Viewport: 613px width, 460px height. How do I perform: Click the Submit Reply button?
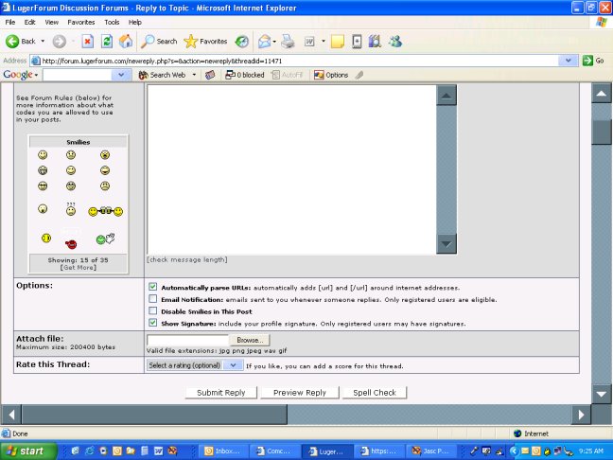219,392
